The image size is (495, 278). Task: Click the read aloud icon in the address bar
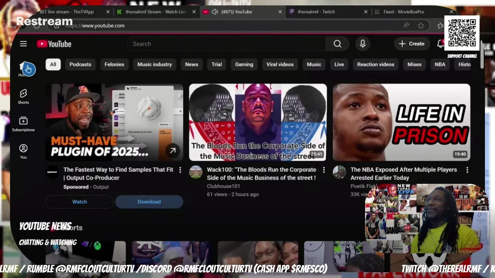tap(406, 25)
